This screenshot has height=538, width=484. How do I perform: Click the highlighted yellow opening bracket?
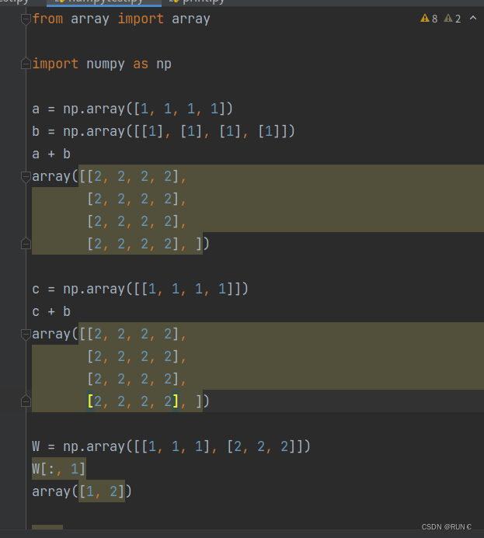(90, 401)
